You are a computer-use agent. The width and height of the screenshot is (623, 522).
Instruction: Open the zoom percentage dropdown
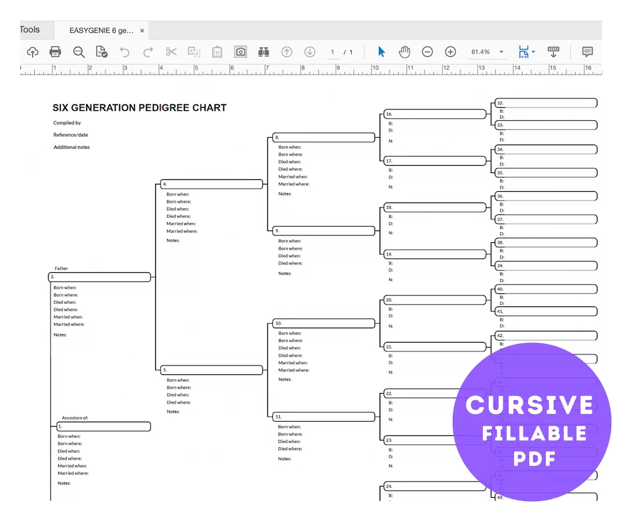coord(488,52)
